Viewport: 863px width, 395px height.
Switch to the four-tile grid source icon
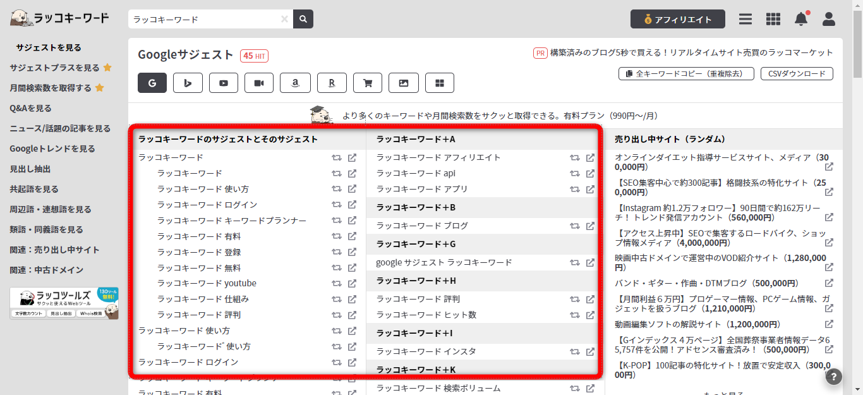pos(440,83)
